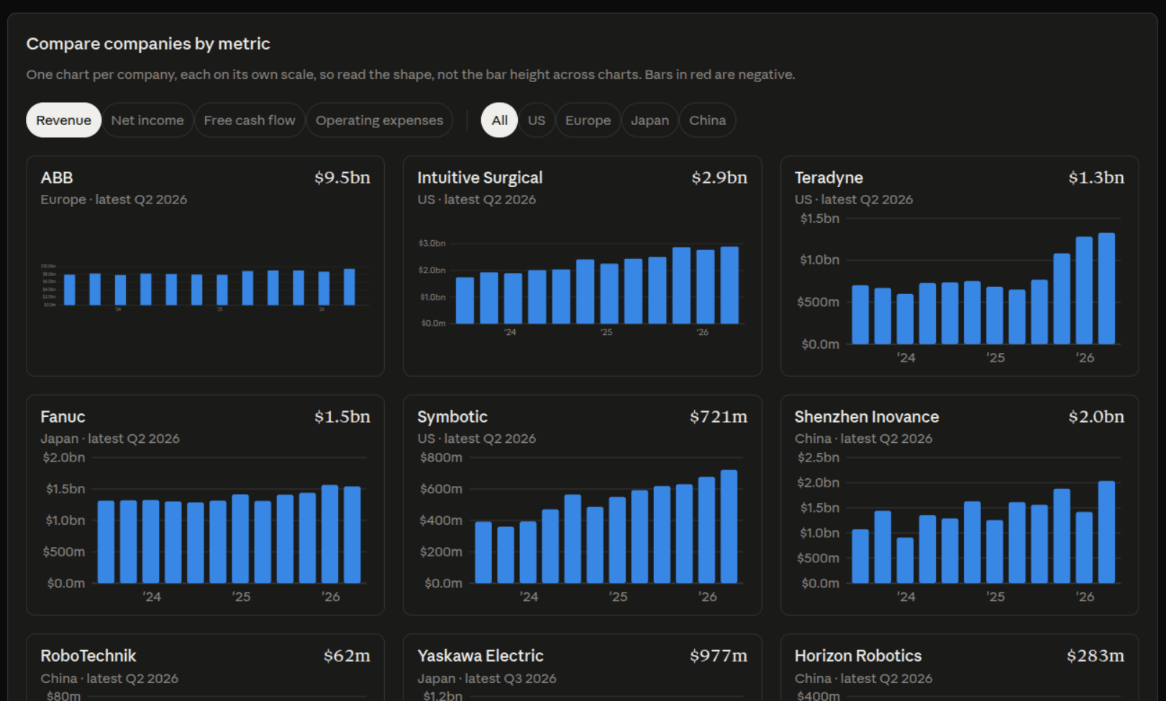Filter to Japan using the region pill
Viewport: 1166px width, 701px height.
coord(650,120)
